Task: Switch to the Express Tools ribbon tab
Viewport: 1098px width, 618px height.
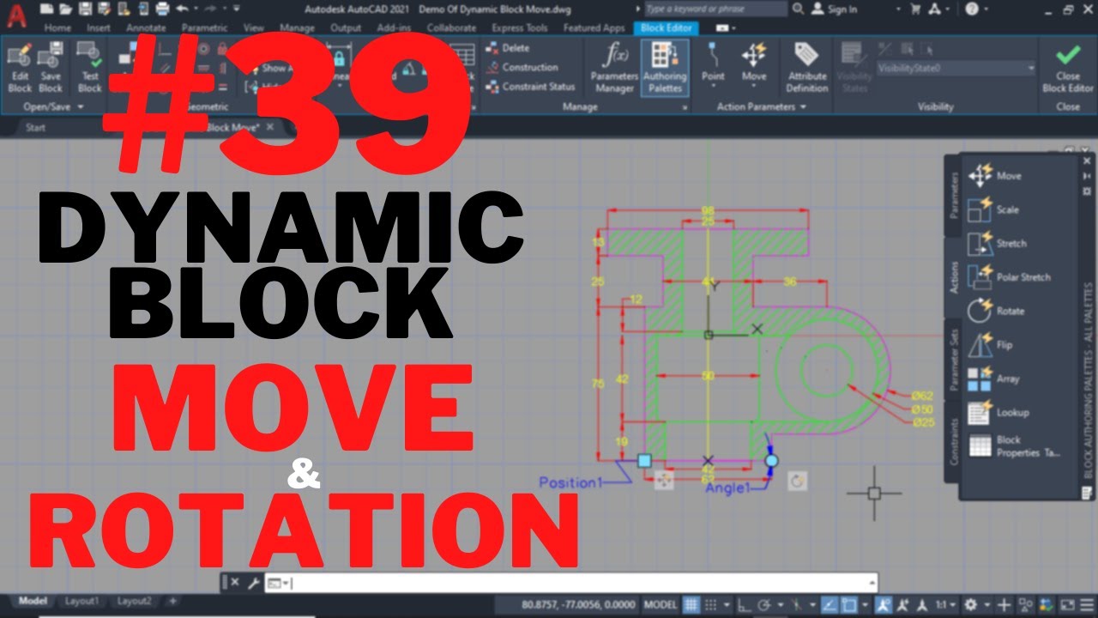Action: [x=520, y=27]
